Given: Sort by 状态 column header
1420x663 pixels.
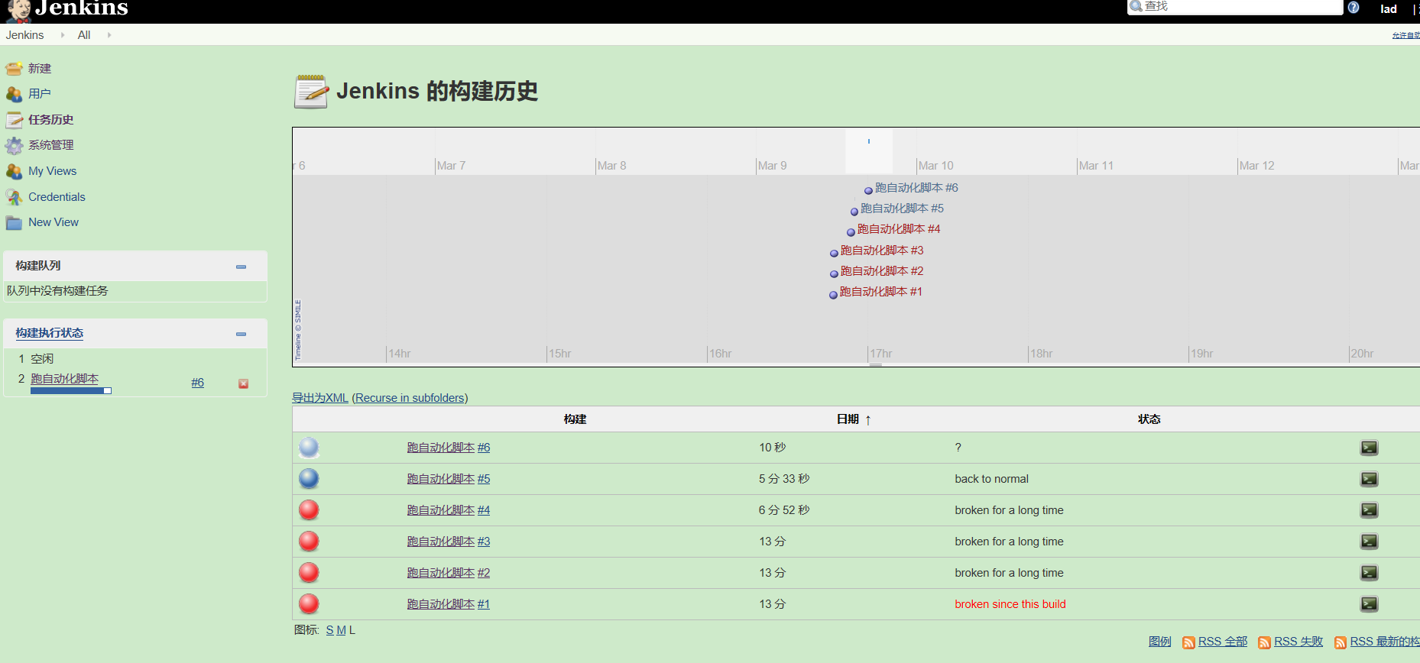Looking at the screenshot, I should 1149,419.
